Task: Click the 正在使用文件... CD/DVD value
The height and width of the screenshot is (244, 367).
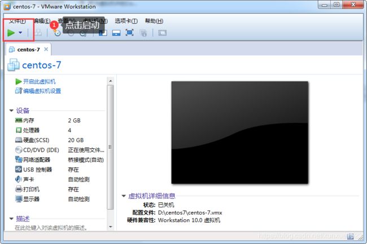Action: pos(86,150)
